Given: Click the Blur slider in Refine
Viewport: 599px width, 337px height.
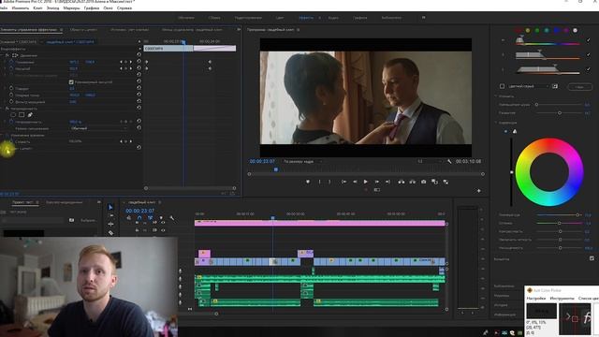Looking at the screenshot, I should 560,113.
